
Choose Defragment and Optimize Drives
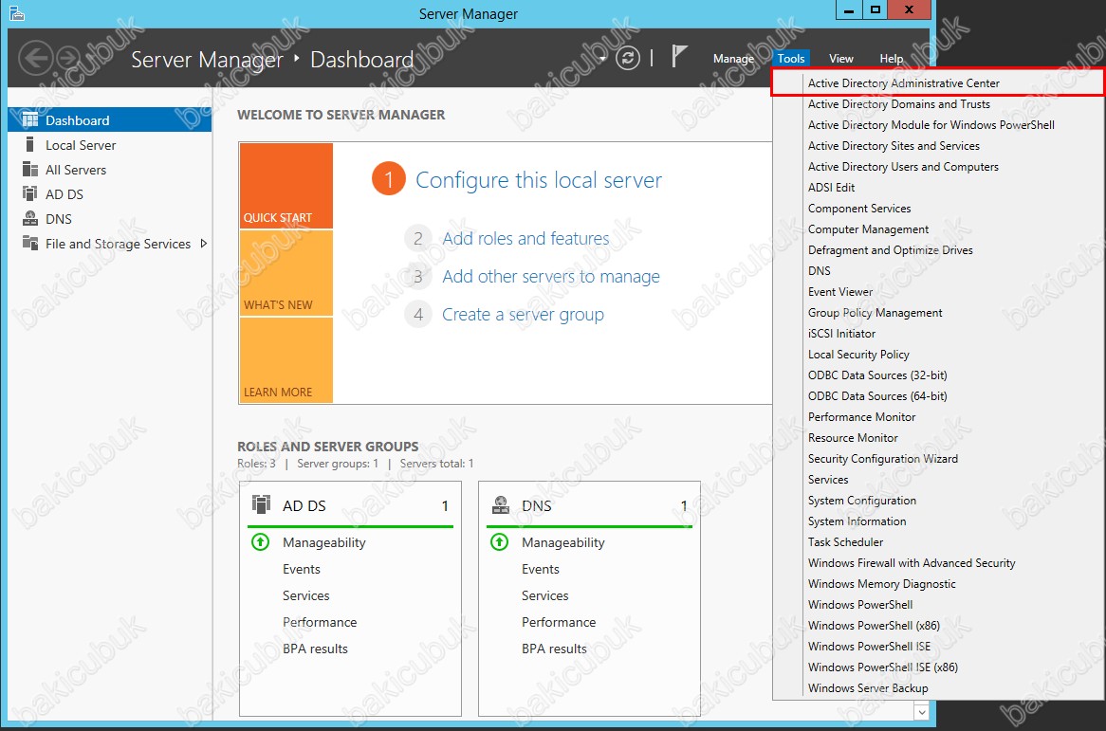coord(938,250)
